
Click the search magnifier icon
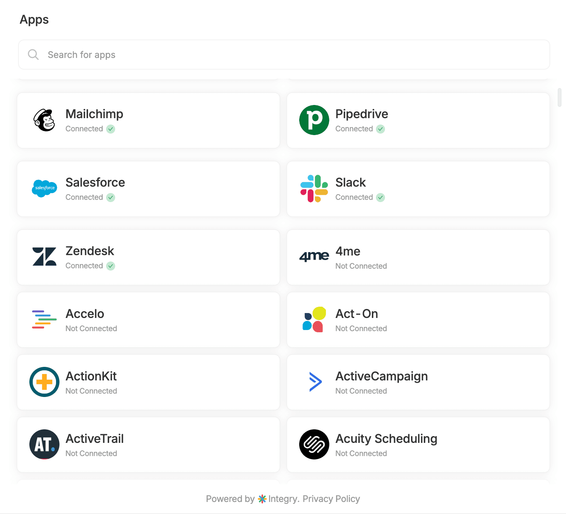33,55
